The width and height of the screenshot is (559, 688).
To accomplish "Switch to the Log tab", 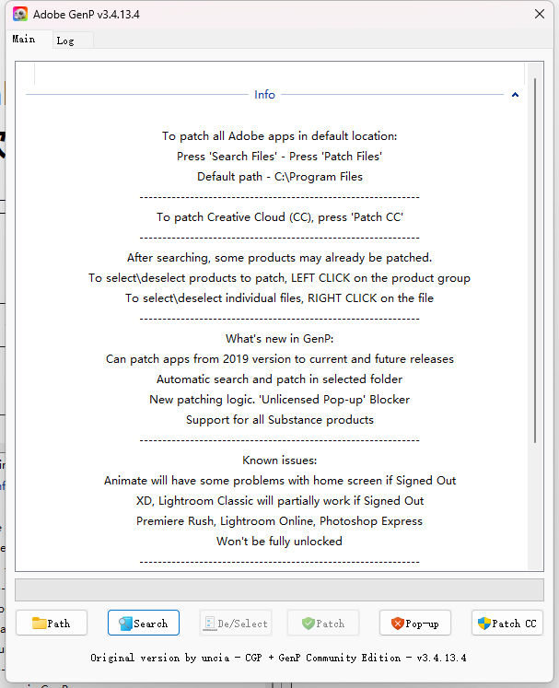I will (x=65, y=41).
